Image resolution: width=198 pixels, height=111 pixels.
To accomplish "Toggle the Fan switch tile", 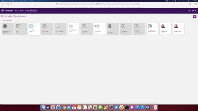I will click(x=21, y=29).
